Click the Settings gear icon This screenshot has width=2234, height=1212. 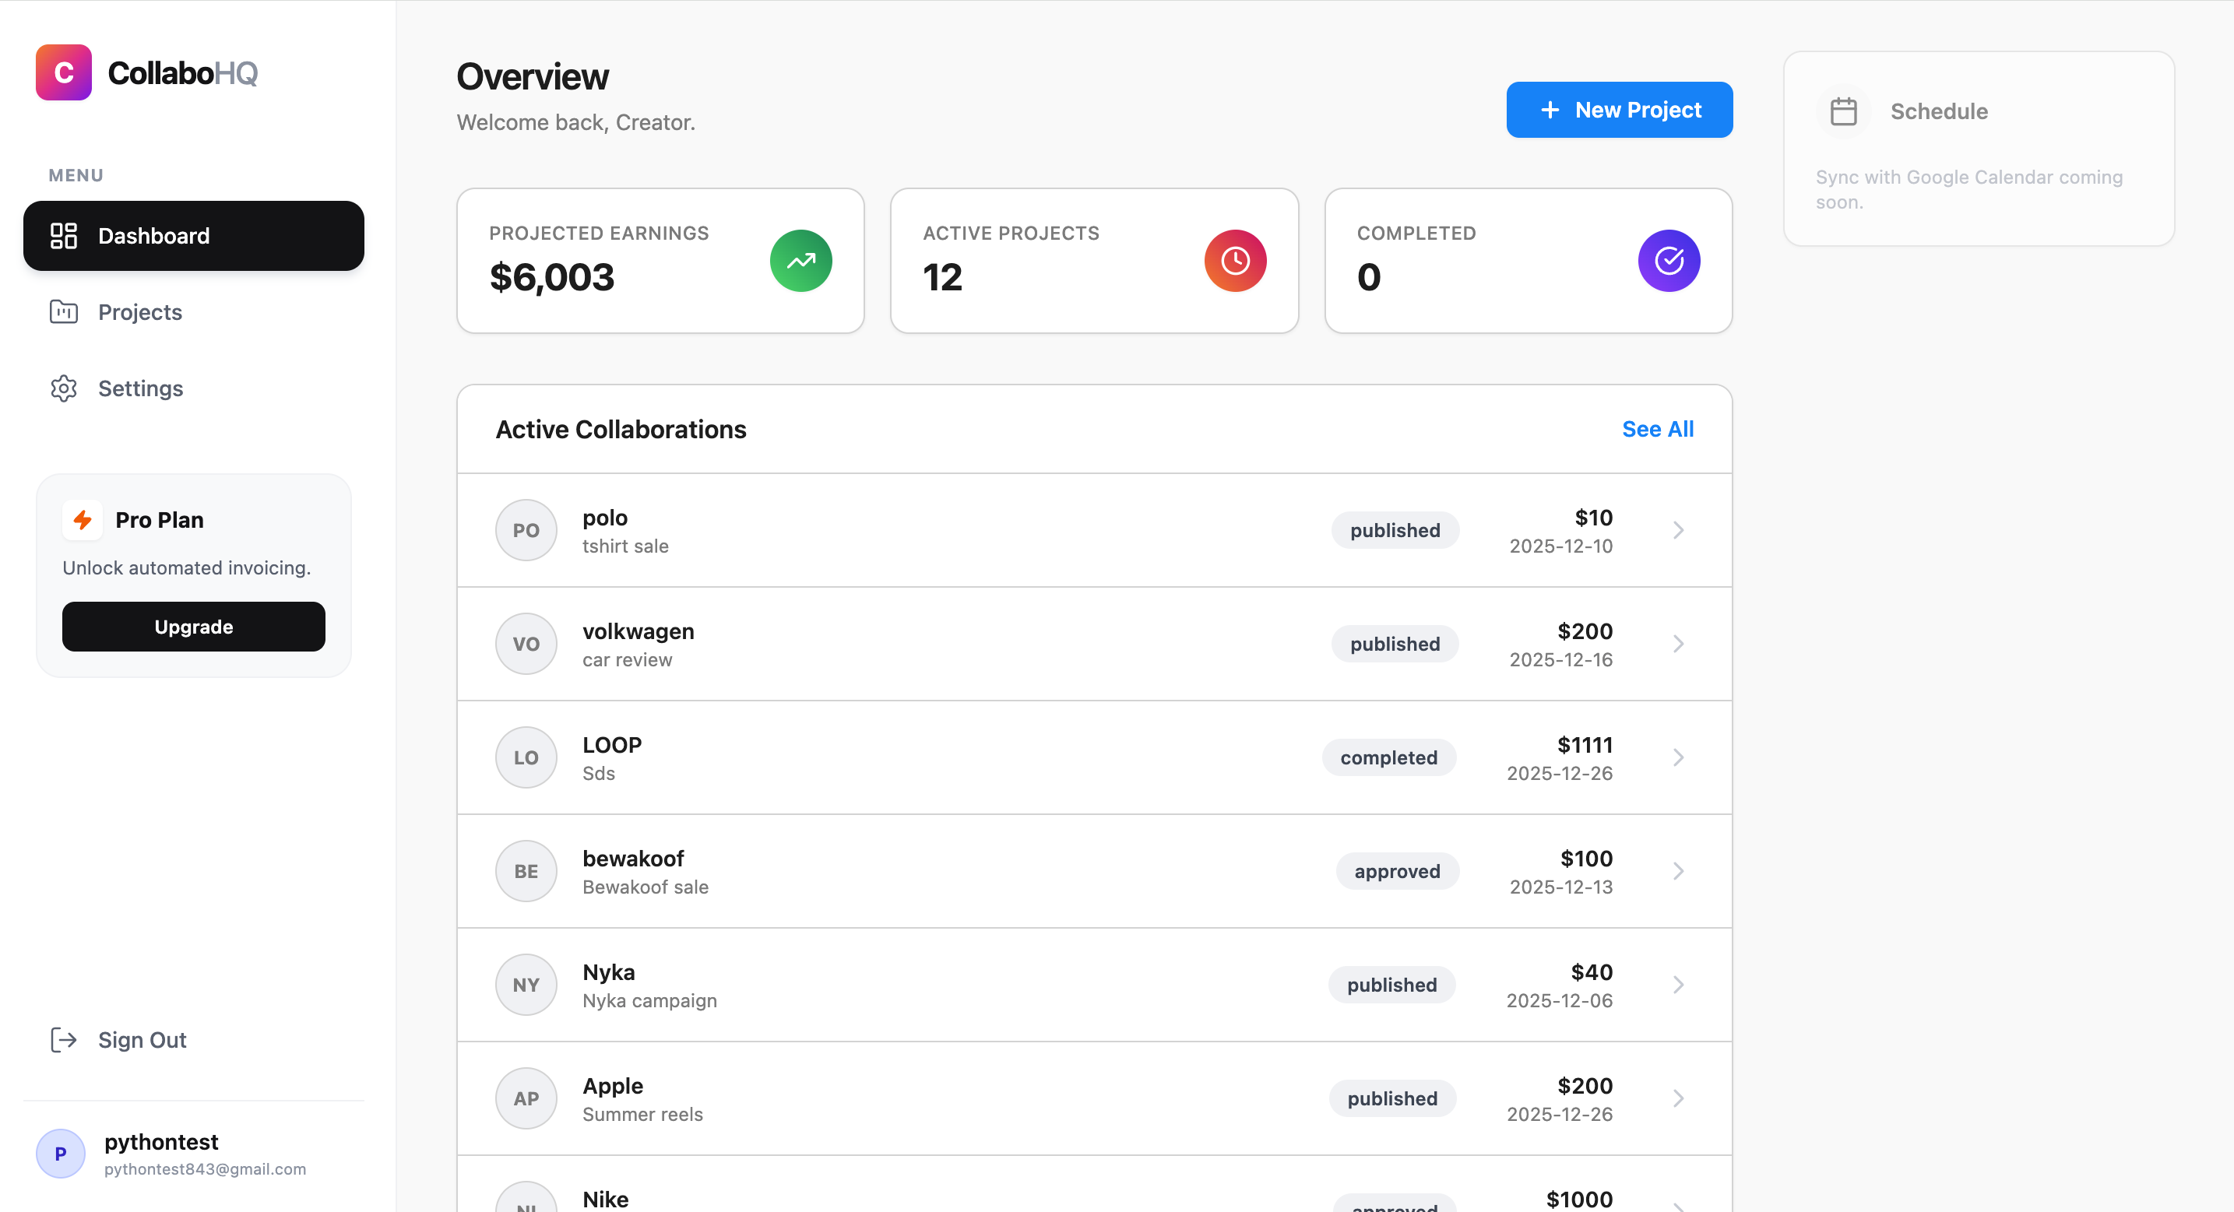[x=63, y=388]
